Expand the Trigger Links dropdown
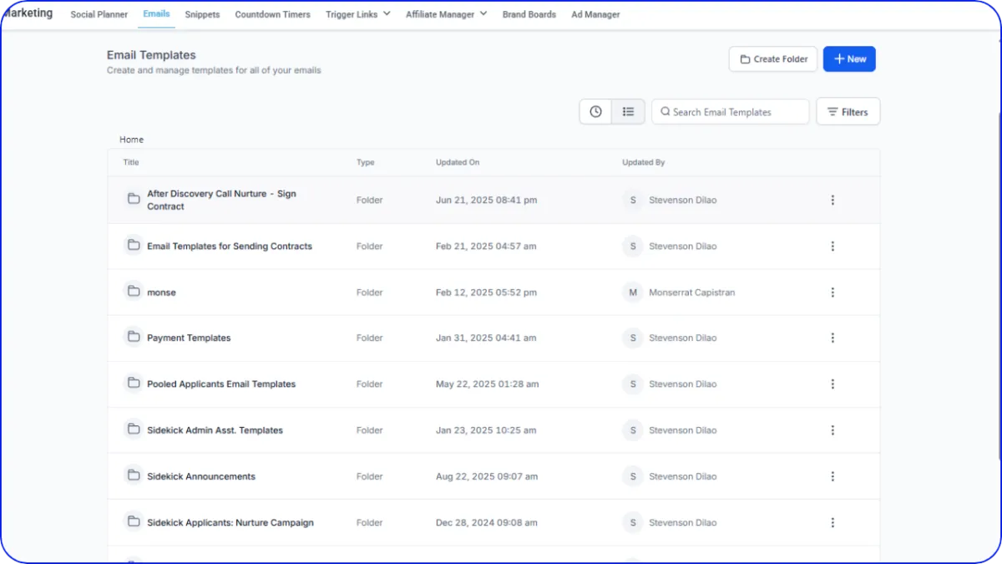 point(357,14)
